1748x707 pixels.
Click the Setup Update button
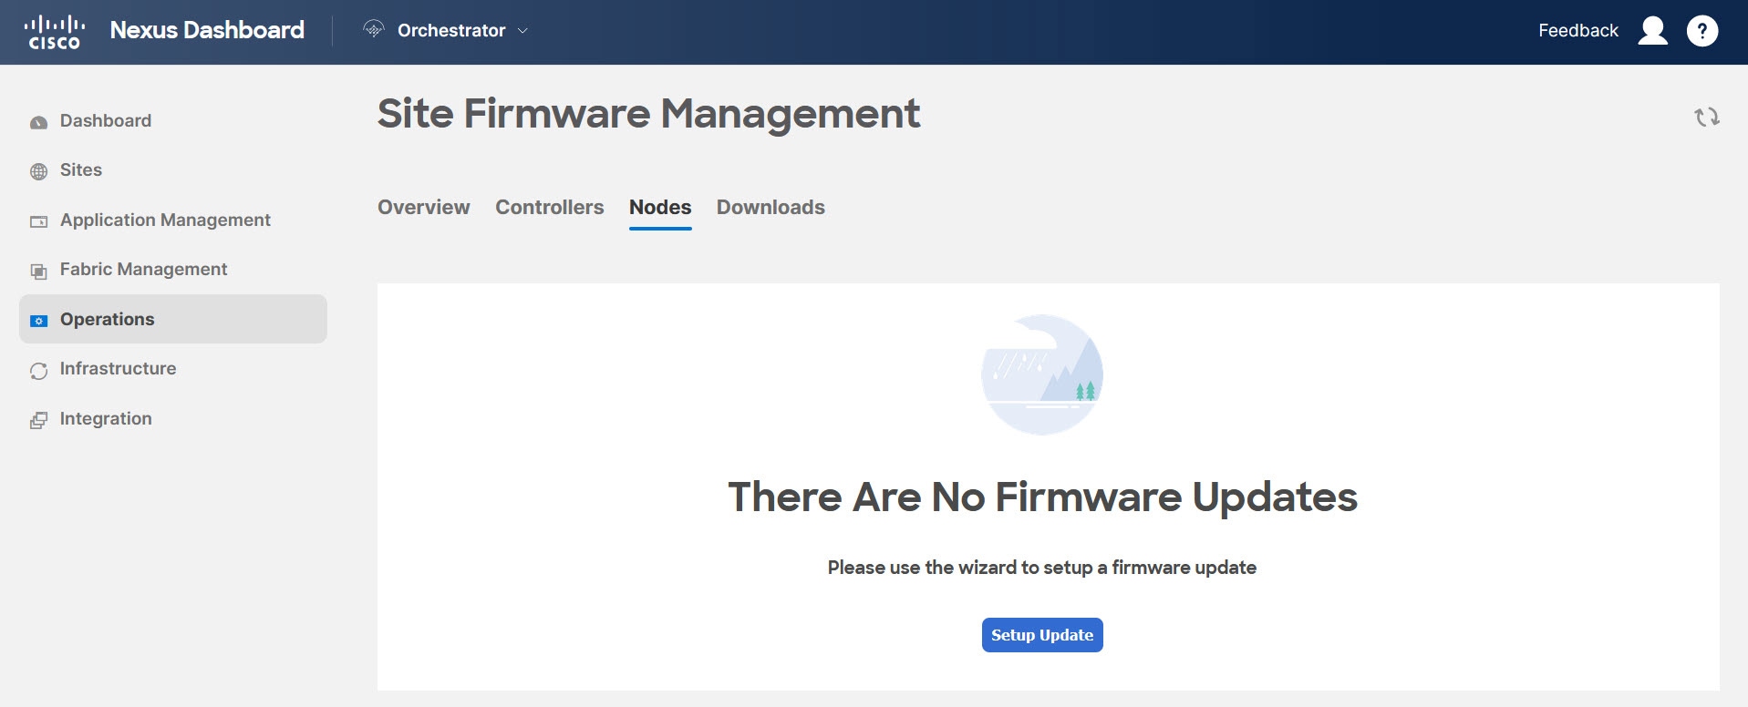click(x=1042, y=635)
